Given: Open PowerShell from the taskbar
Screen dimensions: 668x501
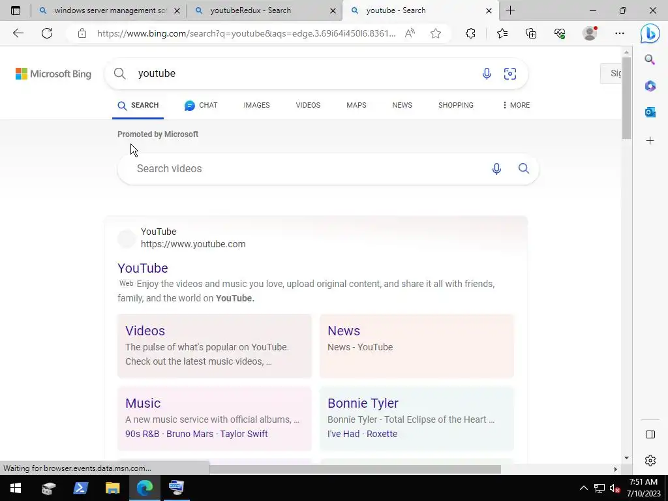Looking at the screenshot, I should tap(80, 488).
